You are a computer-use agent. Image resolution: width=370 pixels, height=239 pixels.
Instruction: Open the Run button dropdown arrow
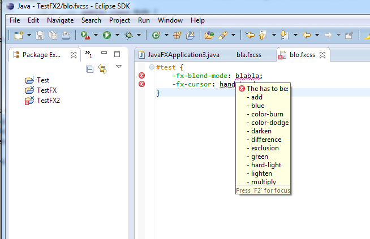click(x=117, y=35)
